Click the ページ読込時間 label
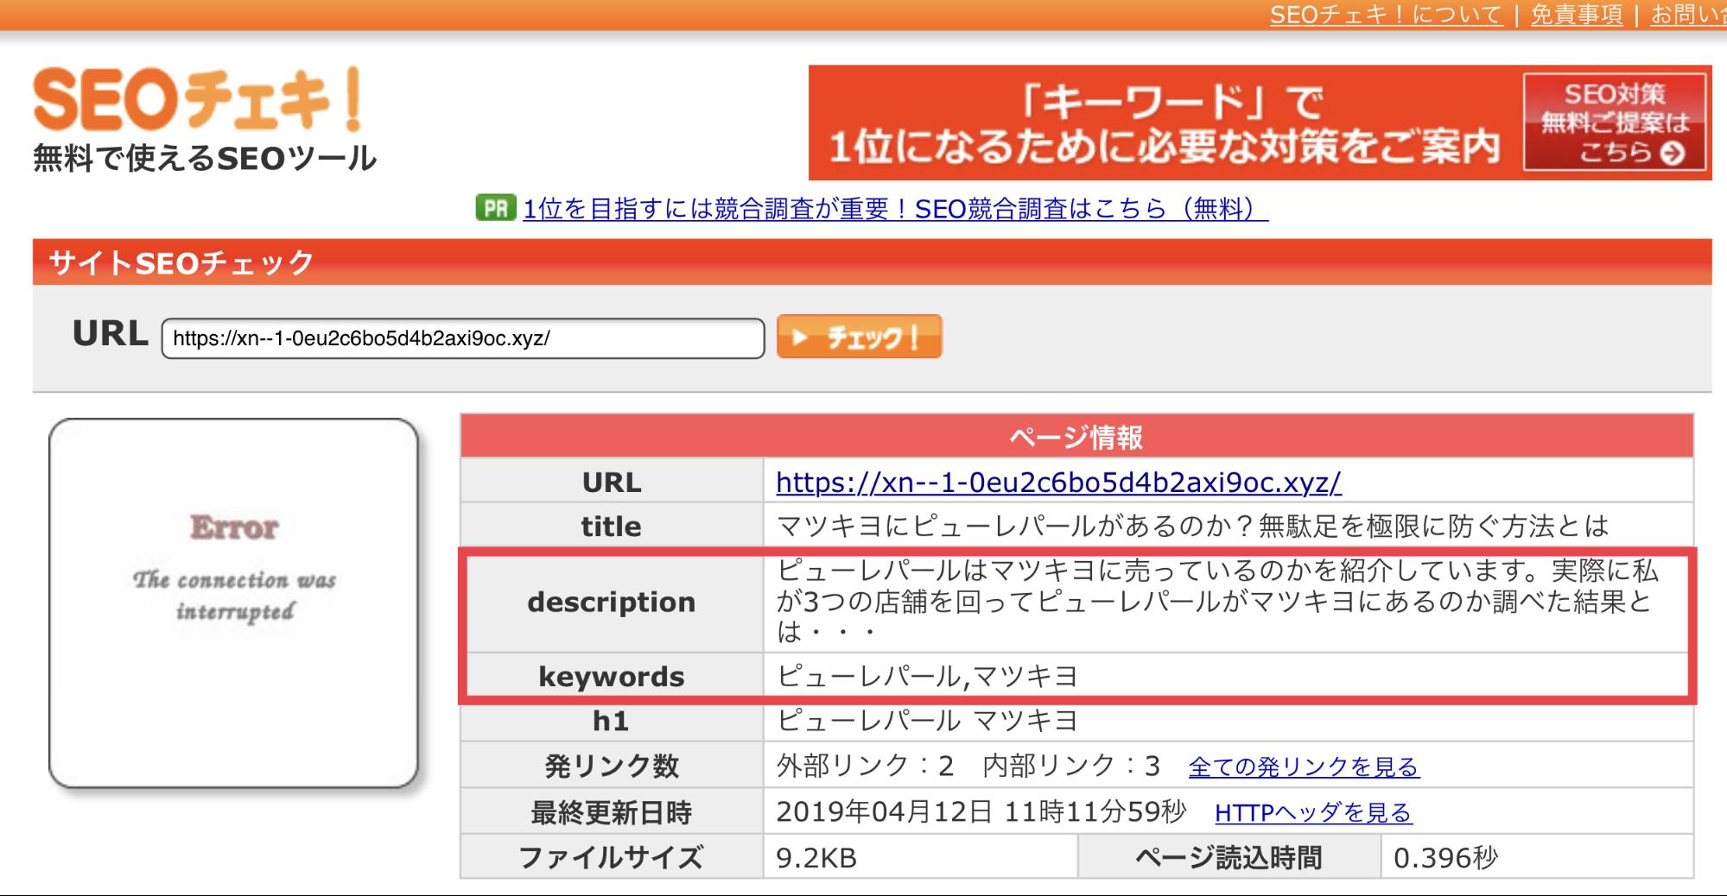The height and width of the screenshot is (896, 1727). point(1229,857)
